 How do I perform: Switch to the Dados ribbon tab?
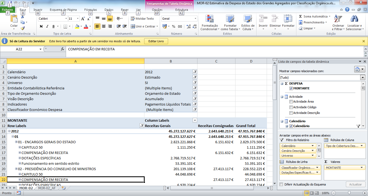[x=109, y=10]
